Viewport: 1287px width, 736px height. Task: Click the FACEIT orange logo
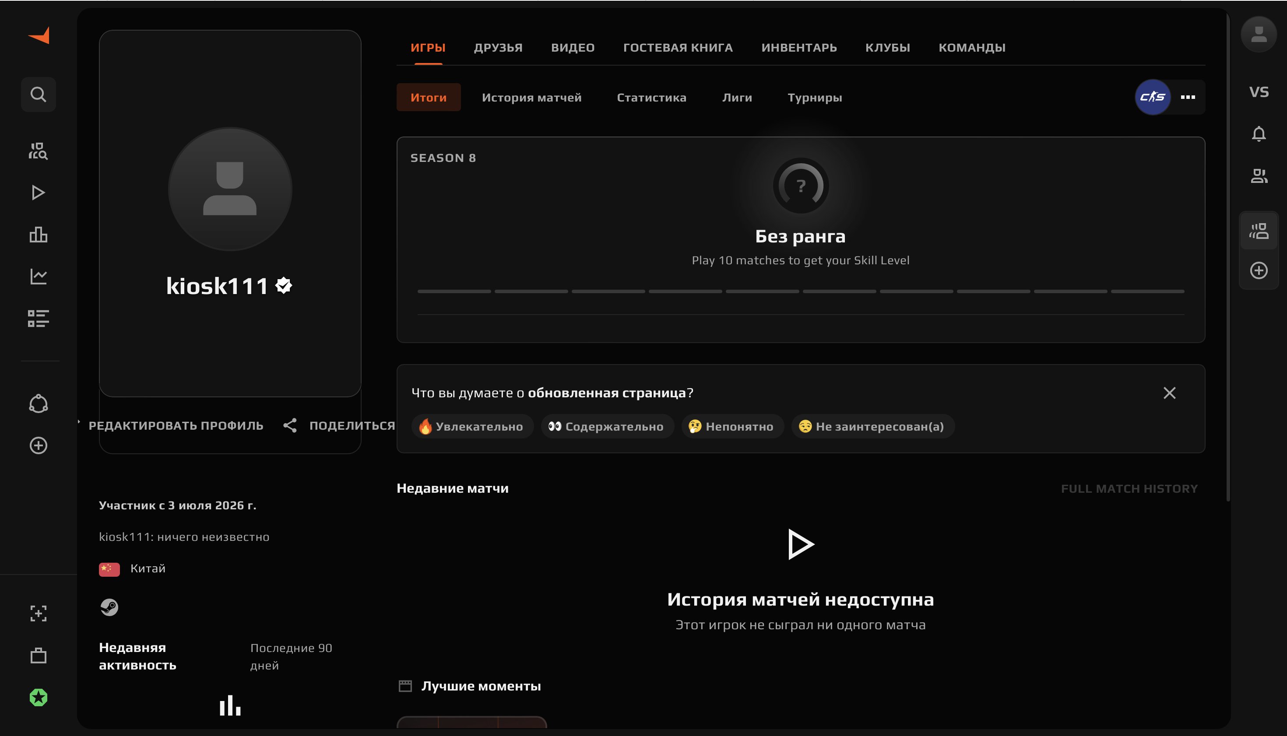(x=39, y=35)
